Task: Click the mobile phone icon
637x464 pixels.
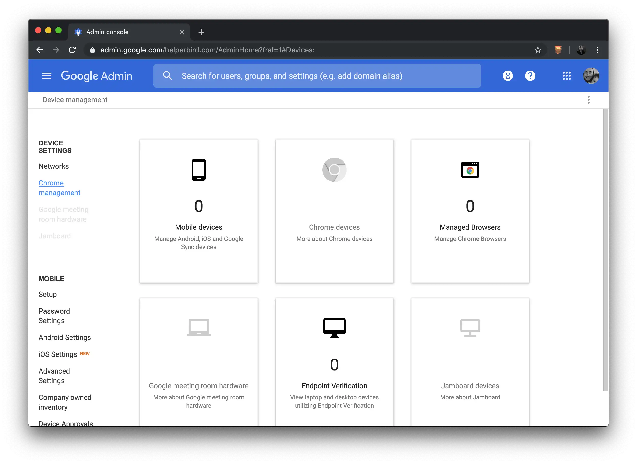Action: (199, 170)
